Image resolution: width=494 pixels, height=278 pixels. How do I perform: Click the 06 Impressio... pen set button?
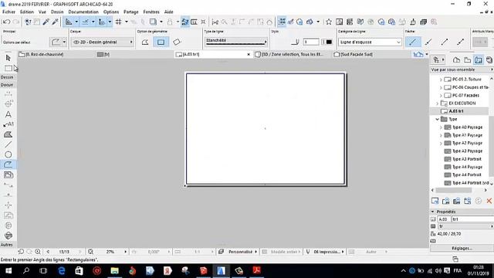[x=326, y=252]
